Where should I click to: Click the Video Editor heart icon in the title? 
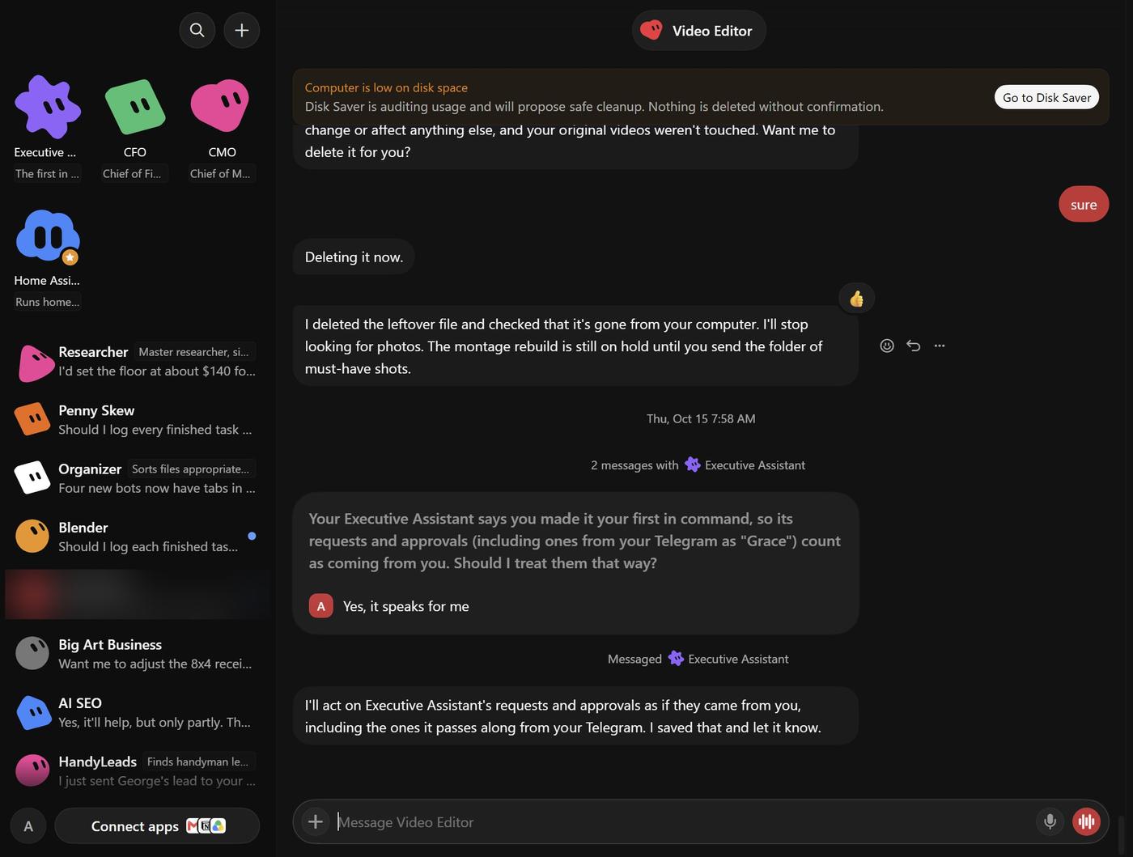coord(651,30)
